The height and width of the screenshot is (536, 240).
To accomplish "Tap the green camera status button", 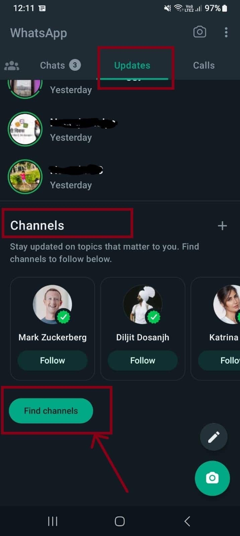I will click(212, 478).
